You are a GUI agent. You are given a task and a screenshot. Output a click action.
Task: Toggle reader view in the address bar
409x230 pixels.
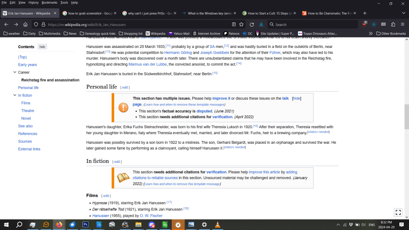coord(234,24)
